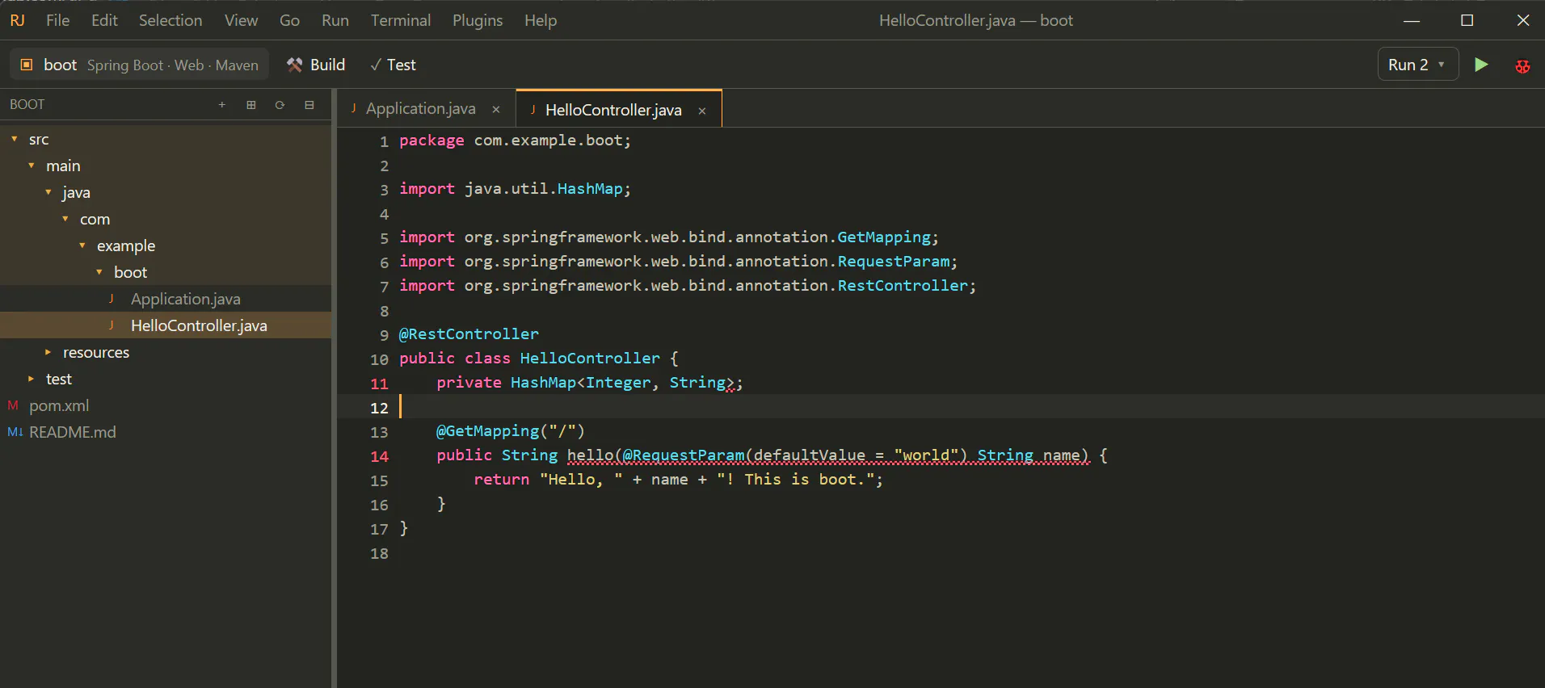Open the Selection menu
Image resolution: width=1545 pixels, height=688 pixels.
pos(170,20)
